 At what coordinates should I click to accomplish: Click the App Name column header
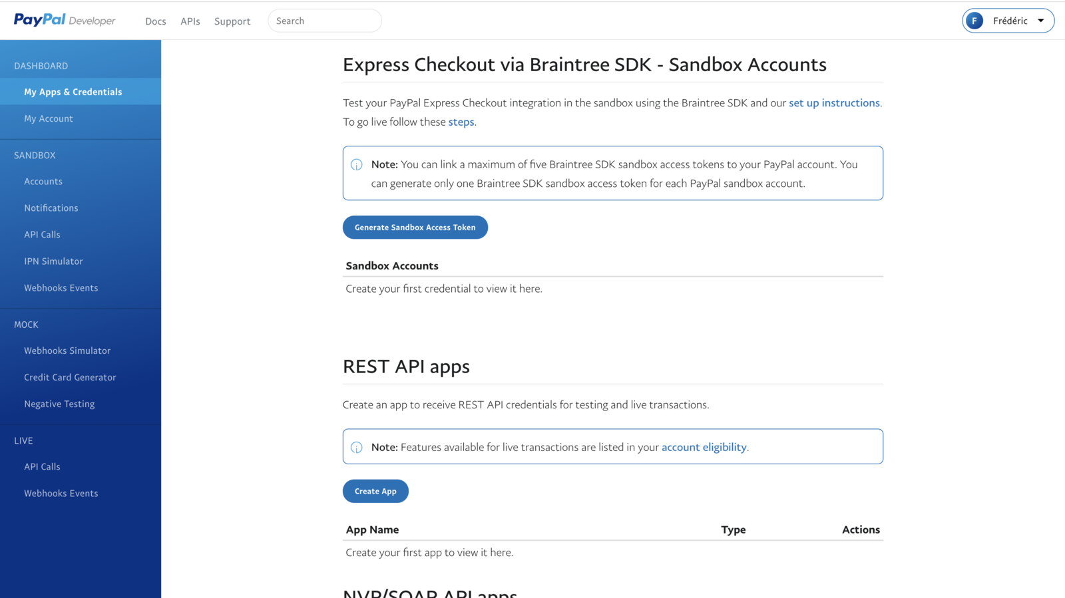(x=372, y=529)
